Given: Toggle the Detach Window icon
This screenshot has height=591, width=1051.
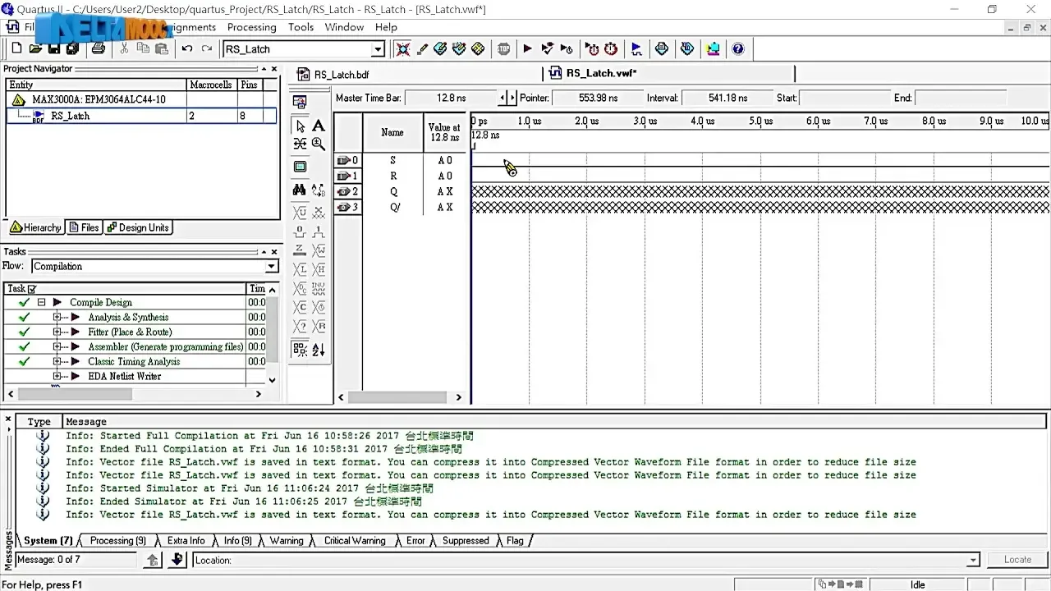Looking at the screenshot, I should [300, 103].
